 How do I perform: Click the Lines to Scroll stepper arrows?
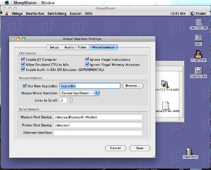click(x=71, y=100)
